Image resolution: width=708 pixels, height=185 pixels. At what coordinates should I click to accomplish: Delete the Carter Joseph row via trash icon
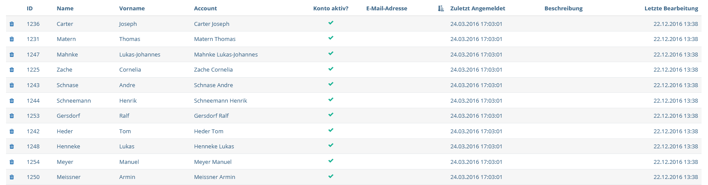(12, 24)
